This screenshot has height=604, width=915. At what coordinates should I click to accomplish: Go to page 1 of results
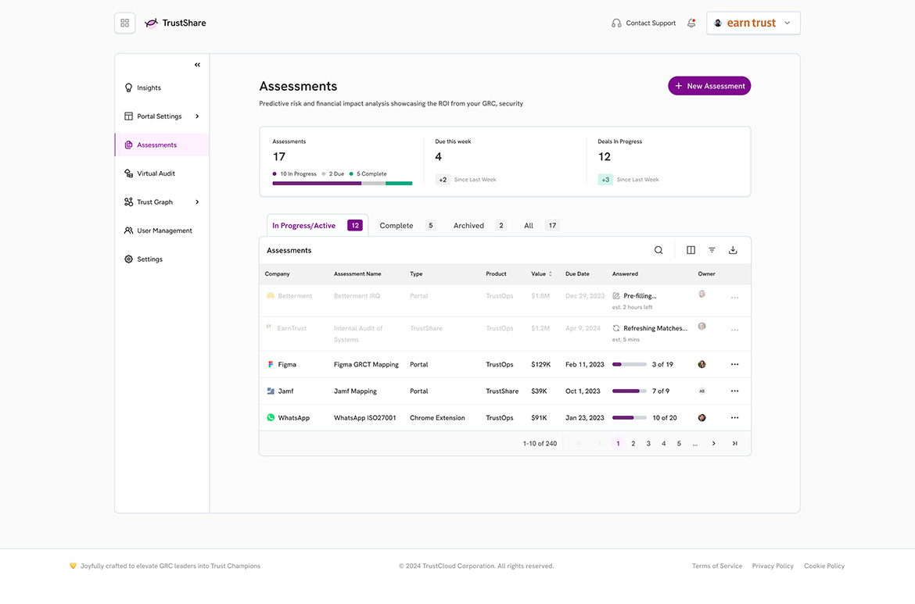click(x=618, y=444)
